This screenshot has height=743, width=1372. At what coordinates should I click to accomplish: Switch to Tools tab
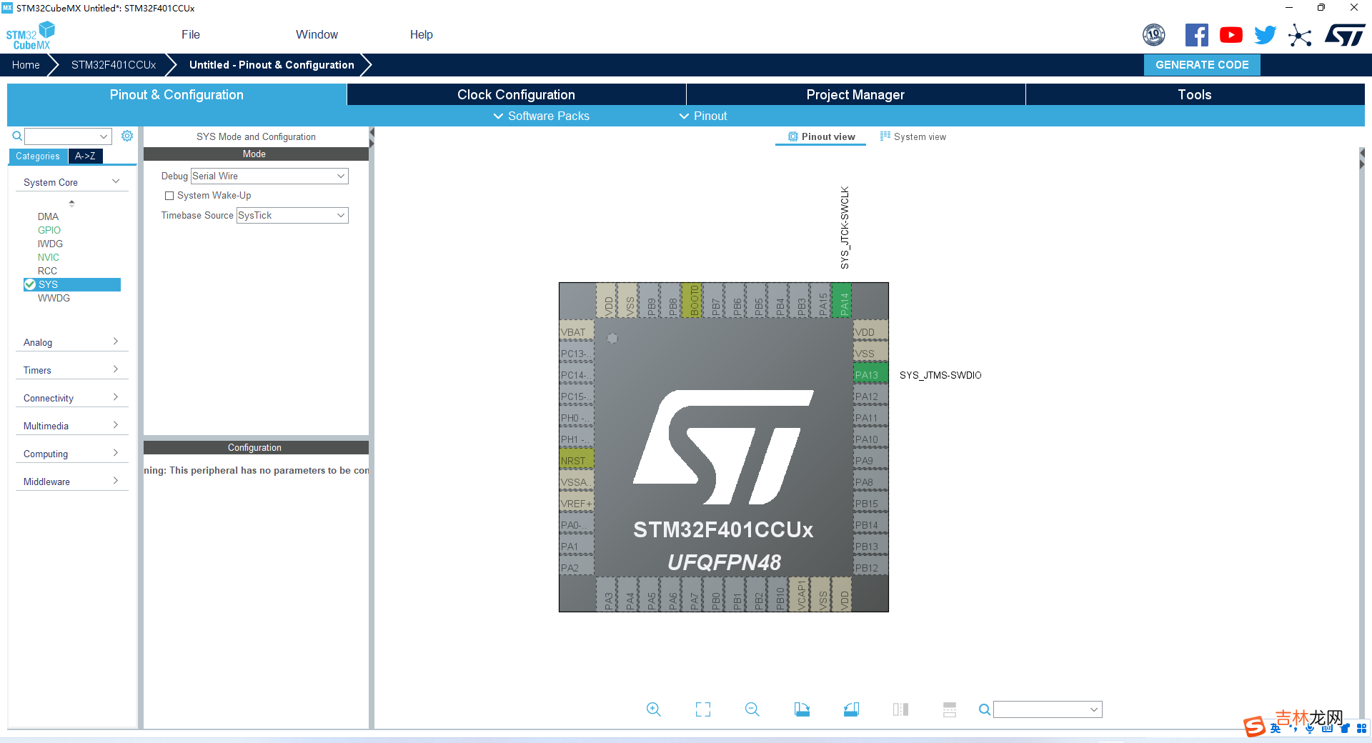coord(1195,94)
